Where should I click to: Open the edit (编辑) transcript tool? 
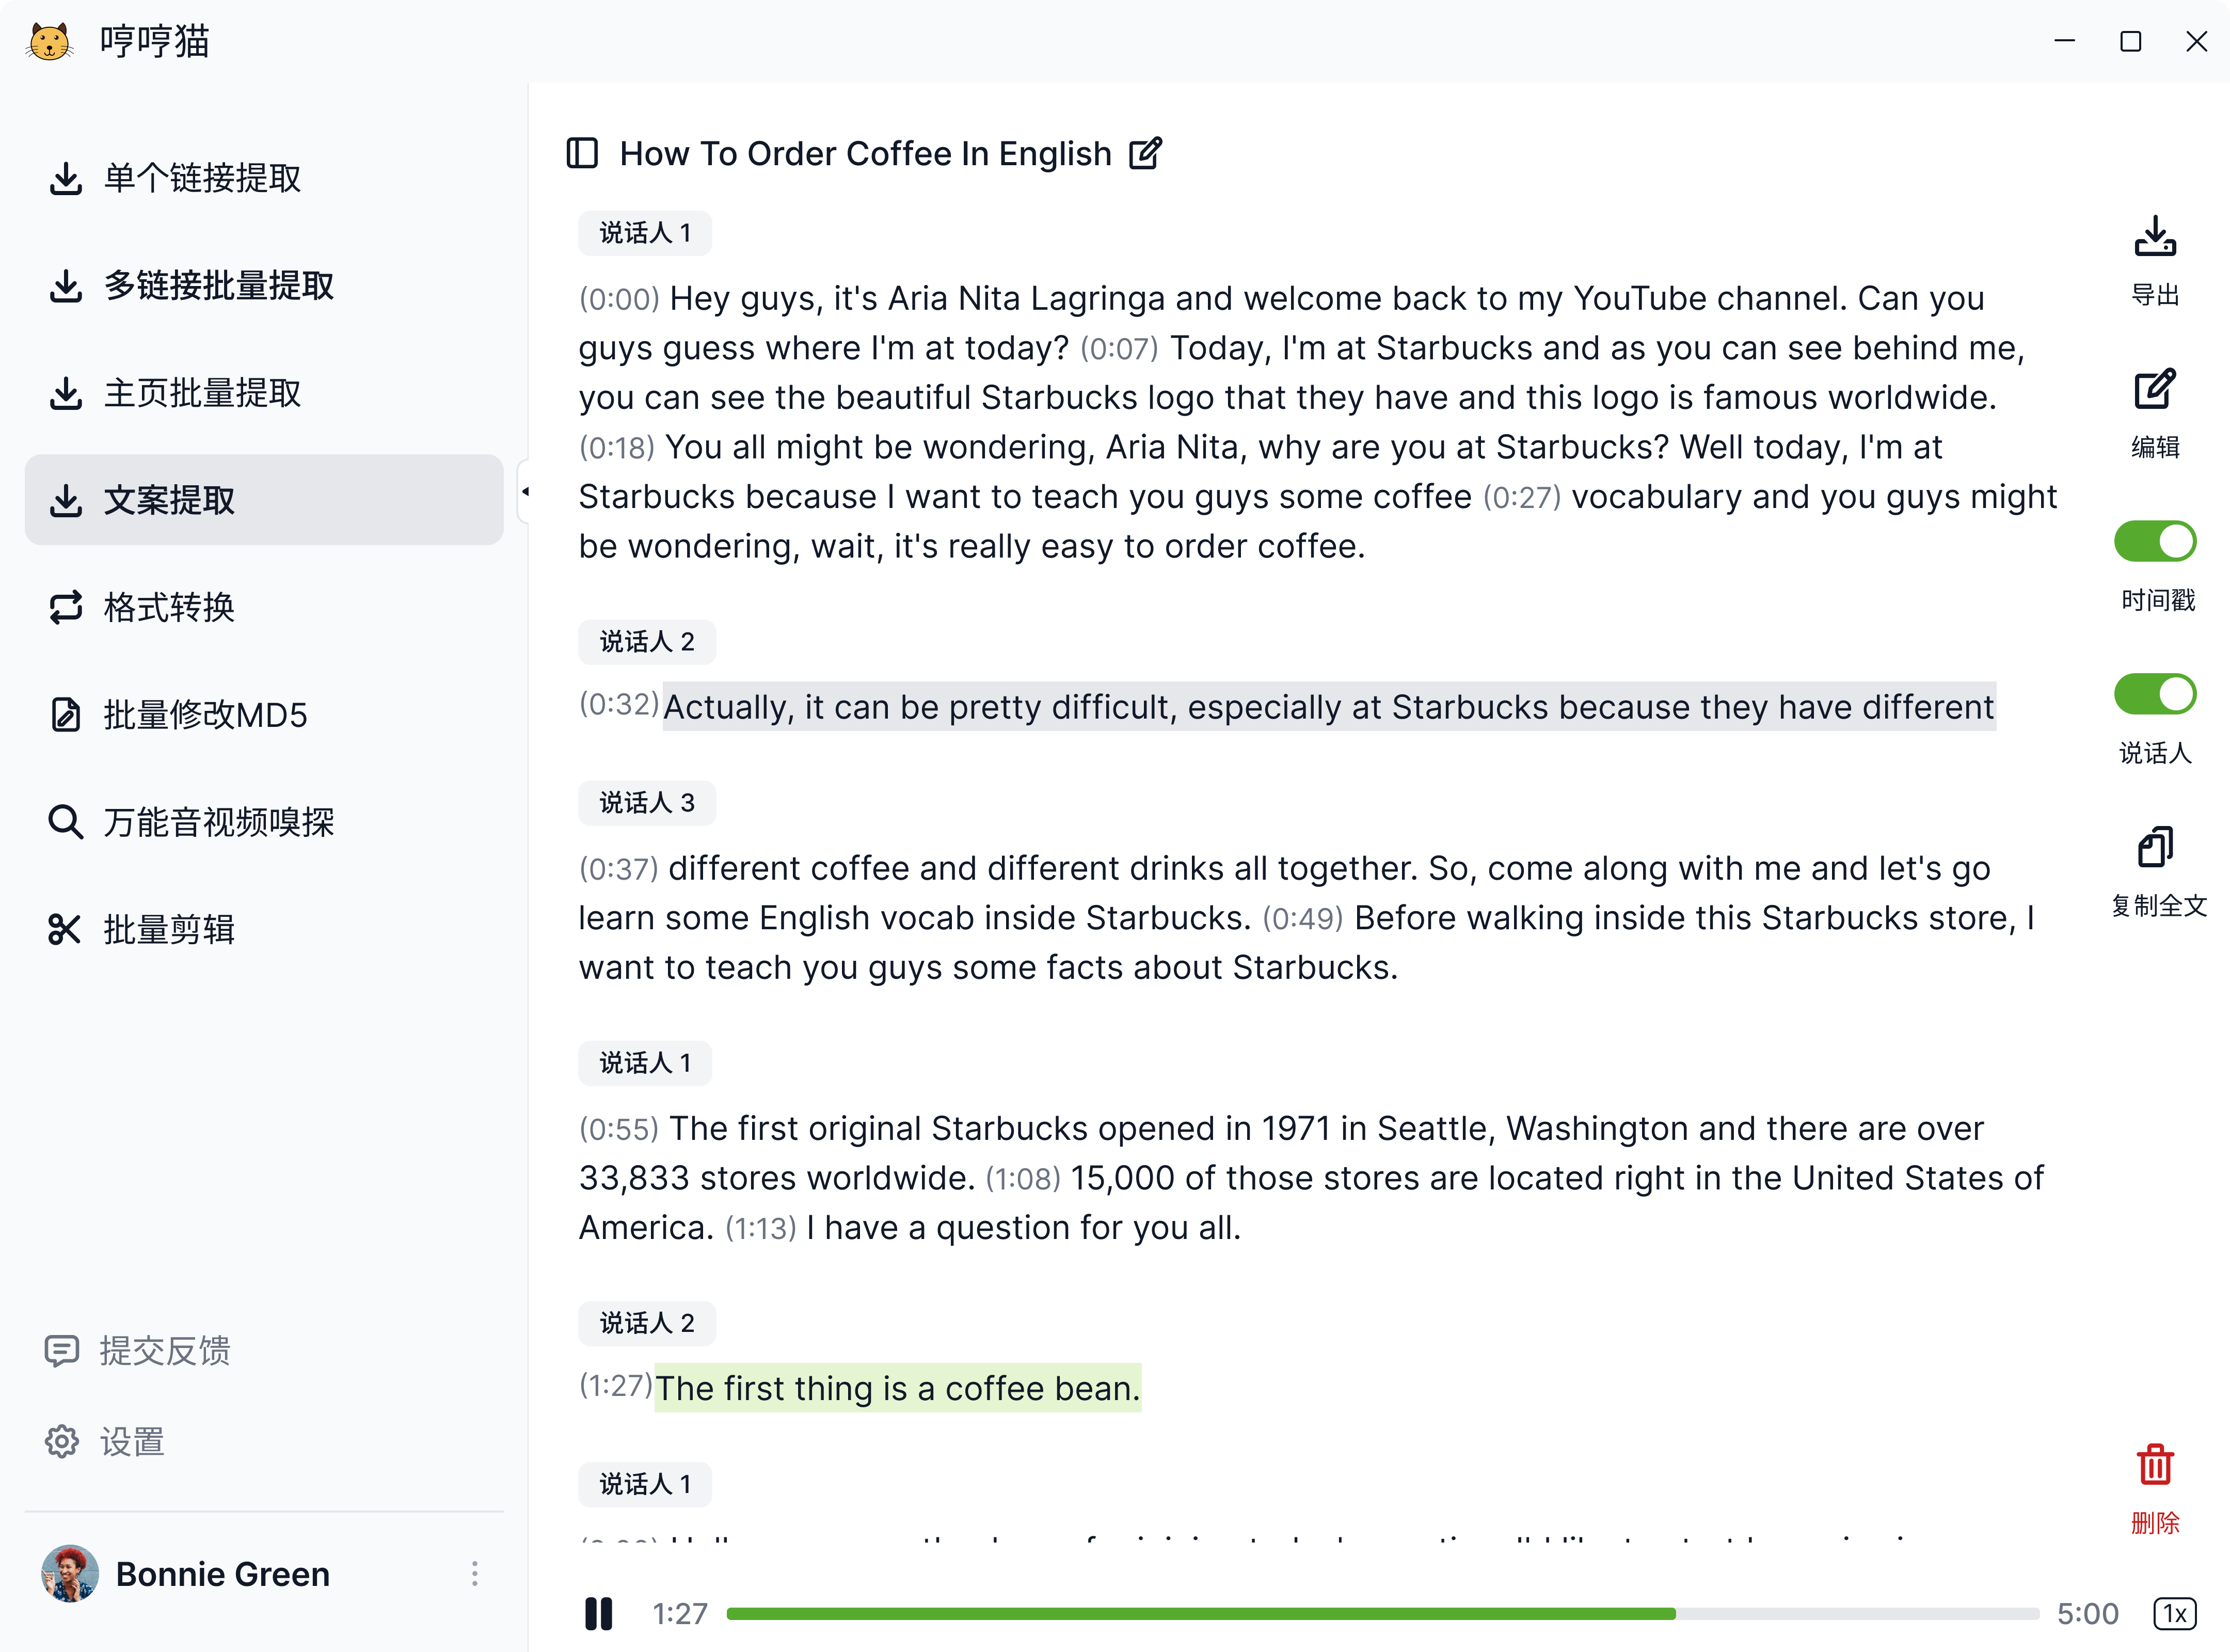pyautogui.click(x=2155, y=390)
